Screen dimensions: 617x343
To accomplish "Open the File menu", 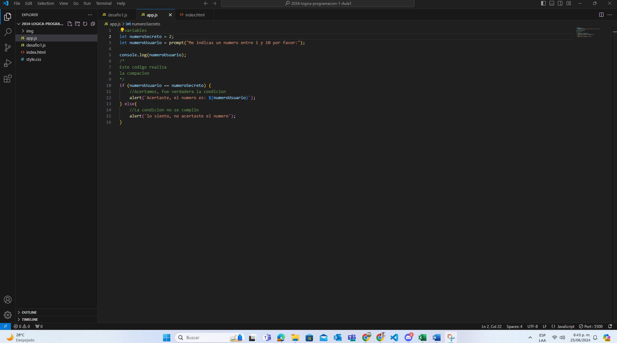I will coord(17,3).
